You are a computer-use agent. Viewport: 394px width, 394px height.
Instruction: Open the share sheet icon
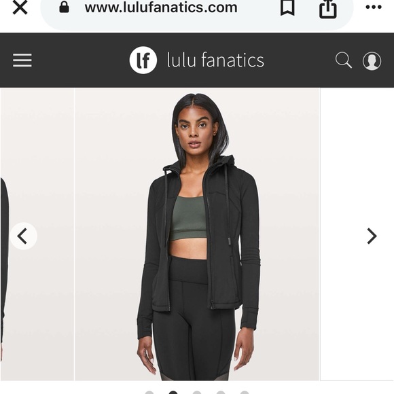coord(328,9)
